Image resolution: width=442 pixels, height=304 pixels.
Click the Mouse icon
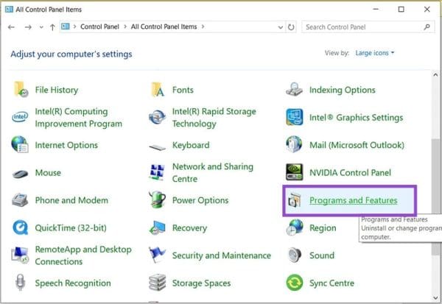point(20,174)
